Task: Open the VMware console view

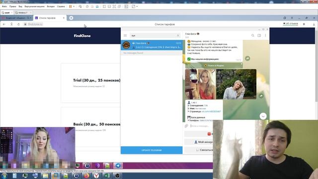Action: tap(126, 6)
